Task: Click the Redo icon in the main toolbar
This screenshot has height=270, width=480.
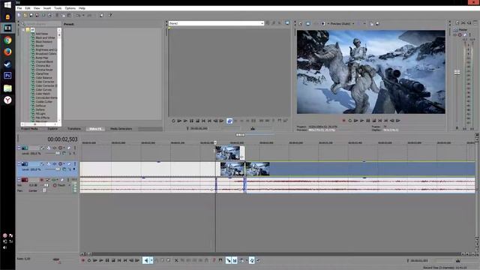Action: tap(89, 15)
